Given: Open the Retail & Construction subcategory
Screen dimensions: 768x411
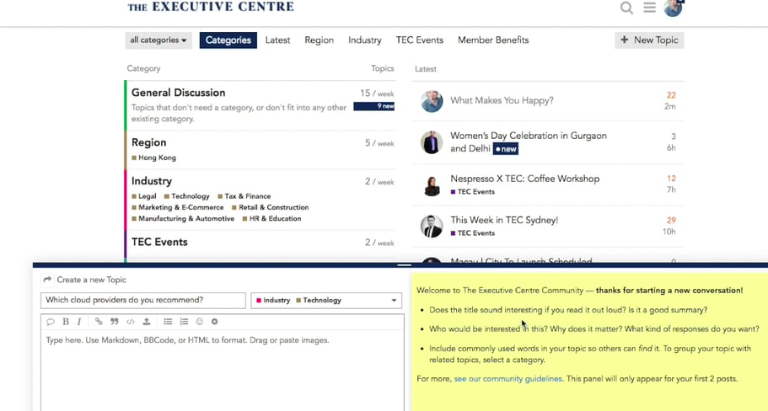Looking at the screenshot, I should click(271, 207).
